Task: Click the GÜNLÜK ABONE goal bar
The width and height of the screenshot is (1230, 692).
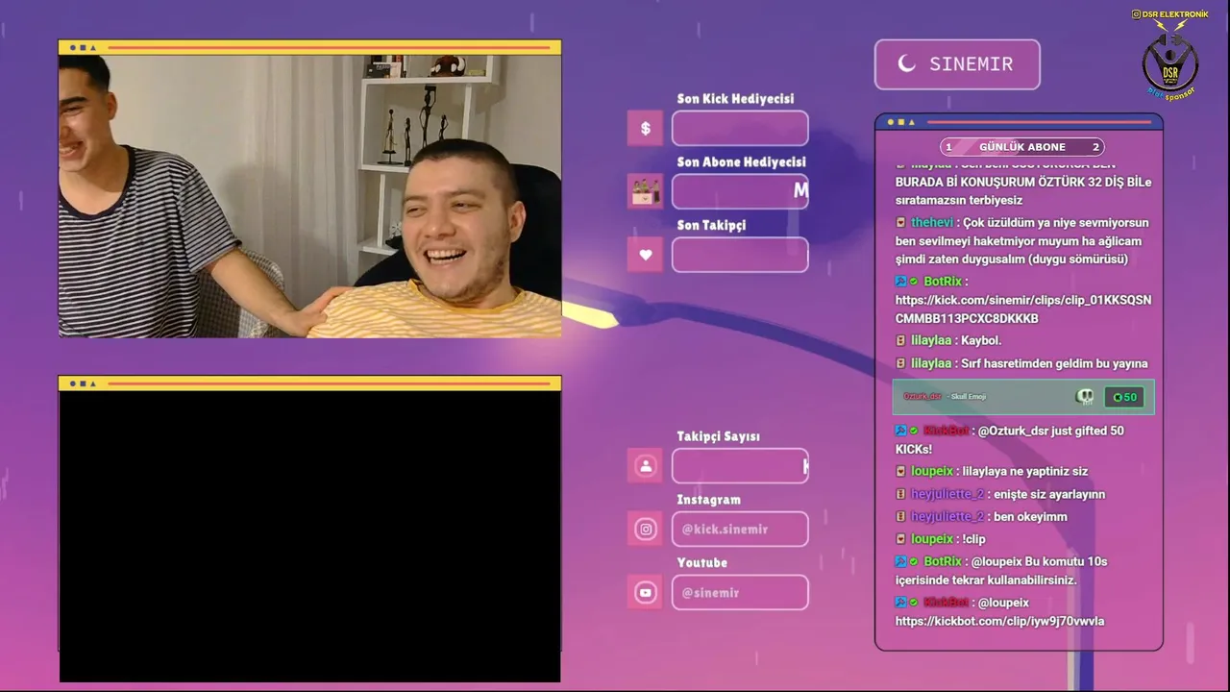Action: (1021, 147)
